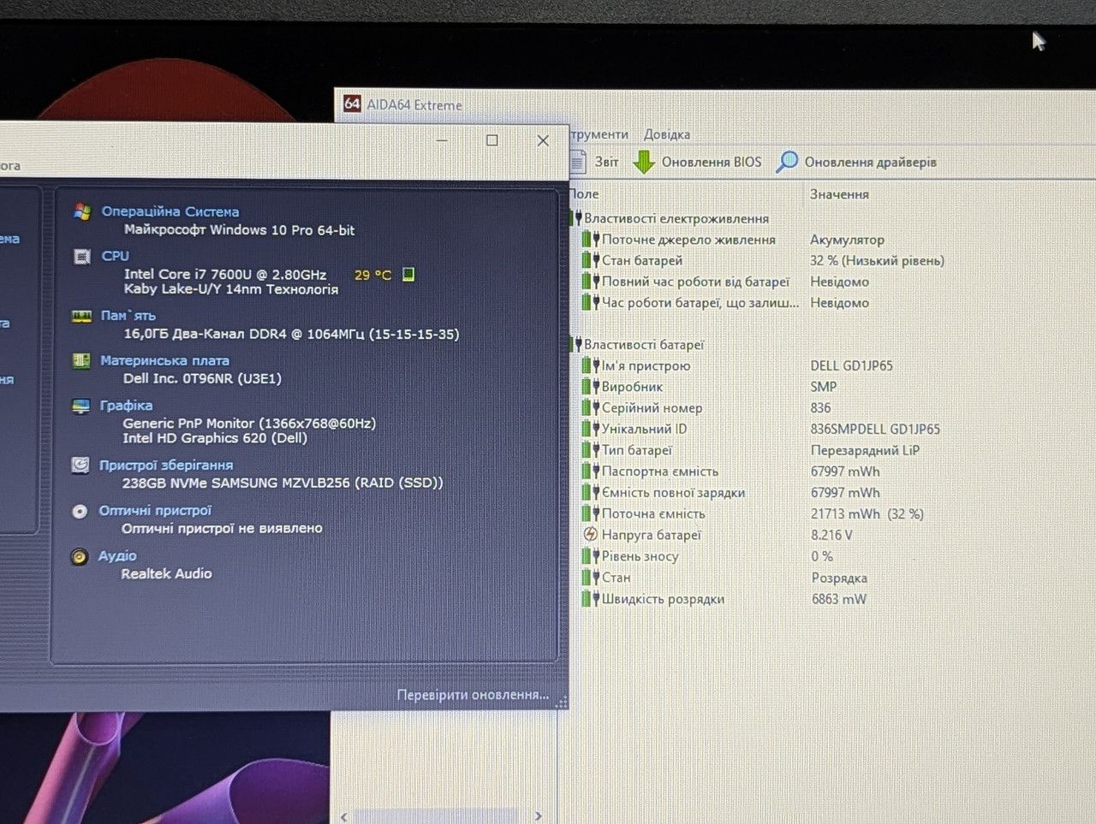Open the Материнська плата section link
1096x824 pixels.
[x=164, y=360]
